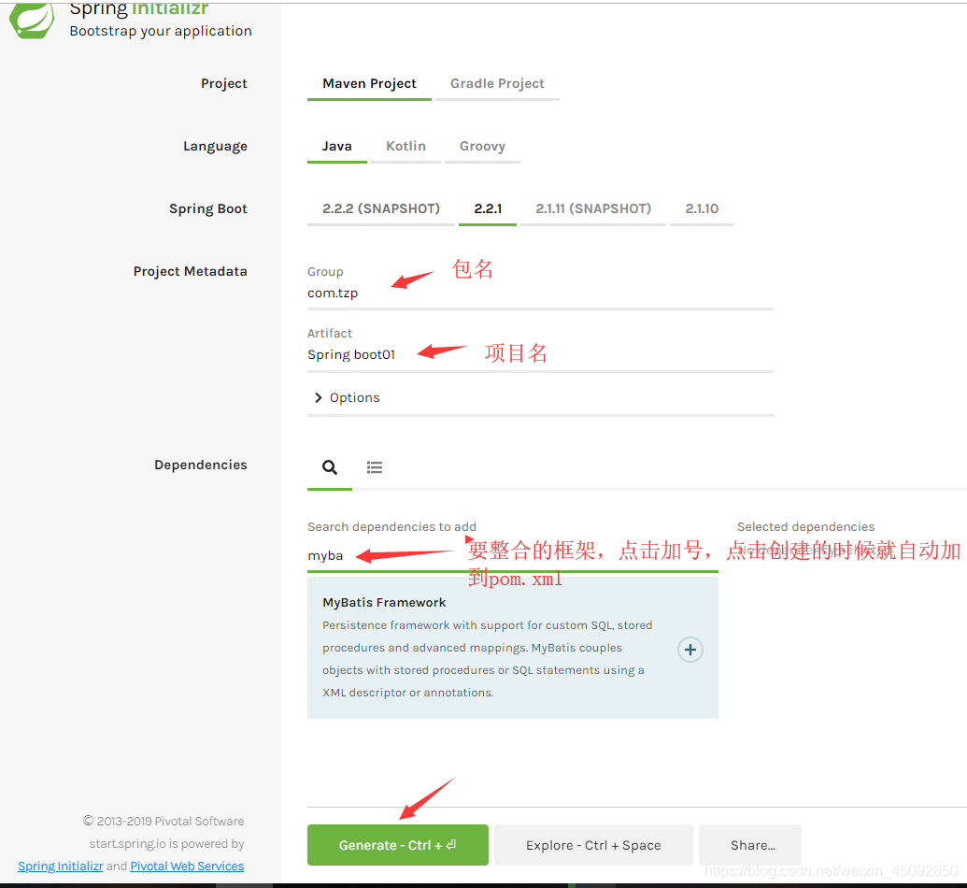967x888 pixels.
Task: Choose Kotlin as the language
Action: [x=405, y=146]
